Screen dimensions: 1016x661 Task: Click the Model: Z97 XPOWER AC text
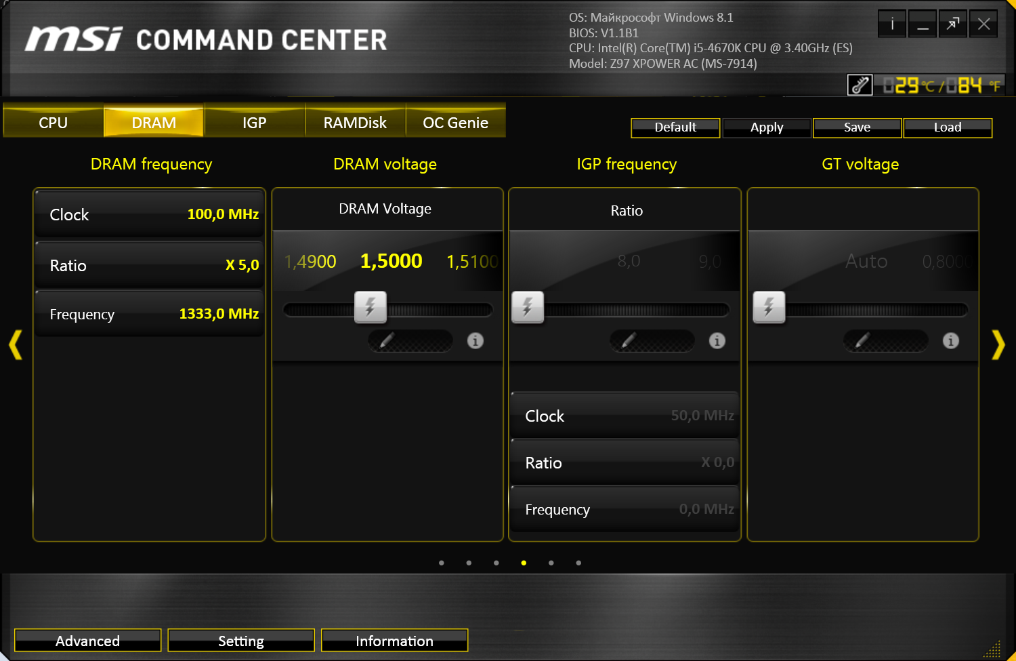click(663, 64)
